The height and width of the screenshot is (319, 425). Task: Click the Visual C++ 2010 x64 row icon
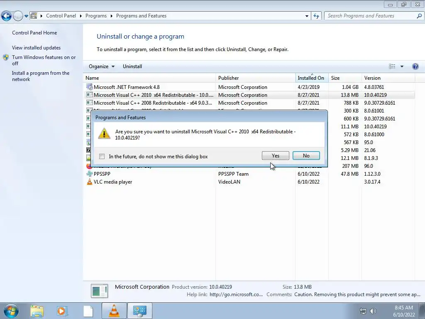[x=90, y=95]
